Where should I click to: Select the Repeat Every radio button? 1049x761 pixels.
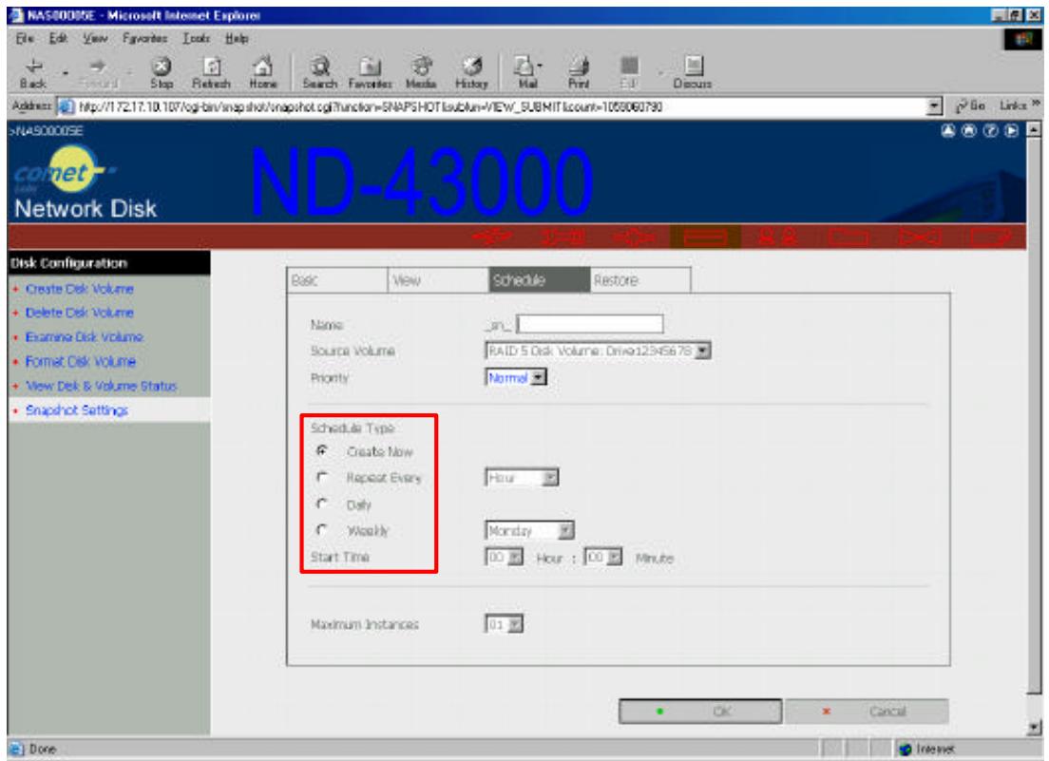tap(322, 477)
